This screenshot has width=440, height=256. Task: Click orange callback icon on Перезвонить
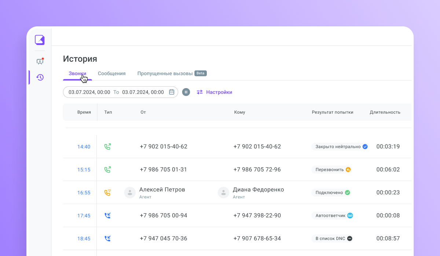(x=348, y=170)
